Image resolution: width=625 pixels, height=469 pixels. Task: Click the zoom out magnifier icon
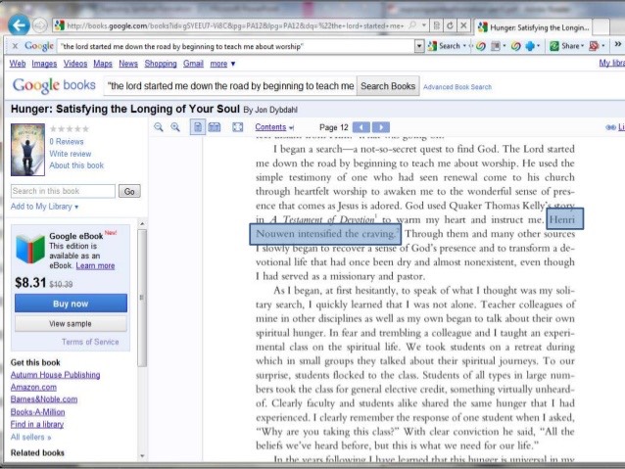click(x=159, y=127)
